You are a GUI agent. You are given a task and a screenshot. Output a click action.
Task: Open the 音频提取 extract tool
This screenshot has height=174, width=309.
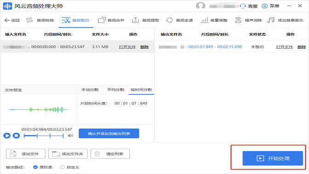click(x=145, y=20)
